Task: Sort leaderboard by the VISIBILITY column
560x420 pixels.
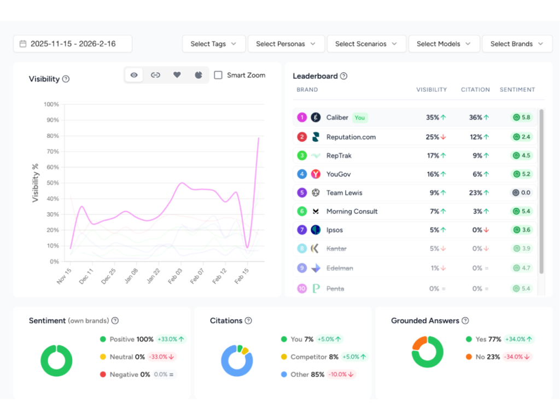Action: [431, 90]
